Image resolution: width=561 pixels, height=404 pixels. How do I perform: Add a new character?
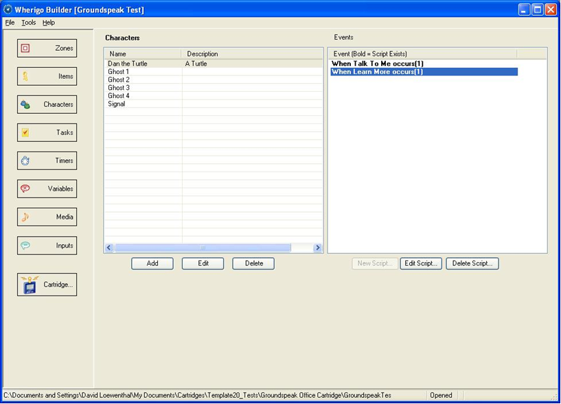coord(152,263)
